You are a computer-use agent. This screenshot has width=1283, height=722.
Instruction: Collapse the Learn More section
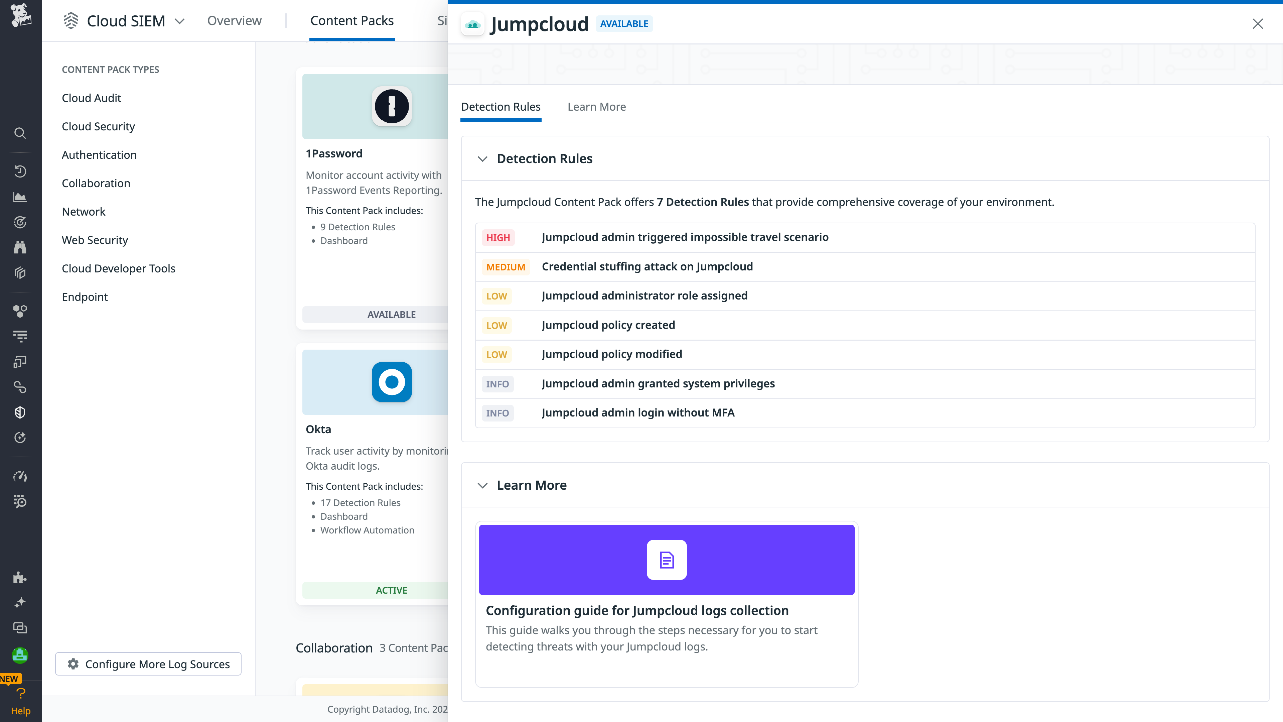pos(482,485)
